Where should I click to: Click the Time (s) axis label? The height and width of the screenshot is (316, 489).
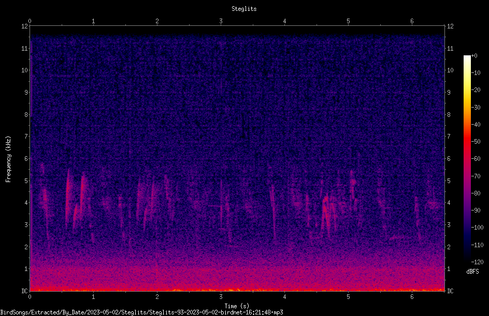237,306
